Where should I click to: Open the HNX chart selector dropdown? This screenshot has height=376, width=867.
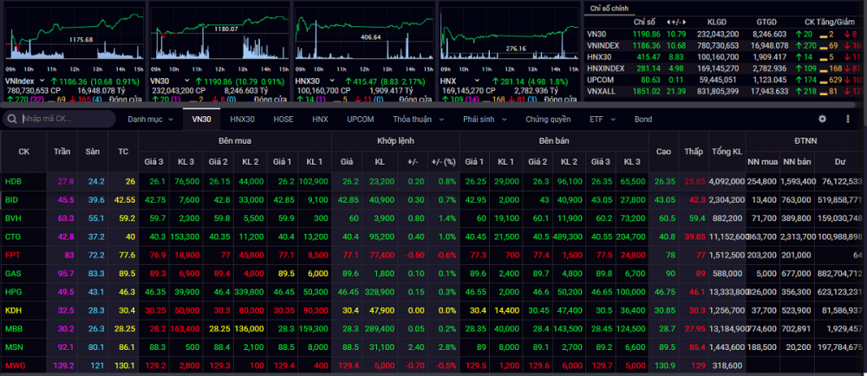coord(463,81)
